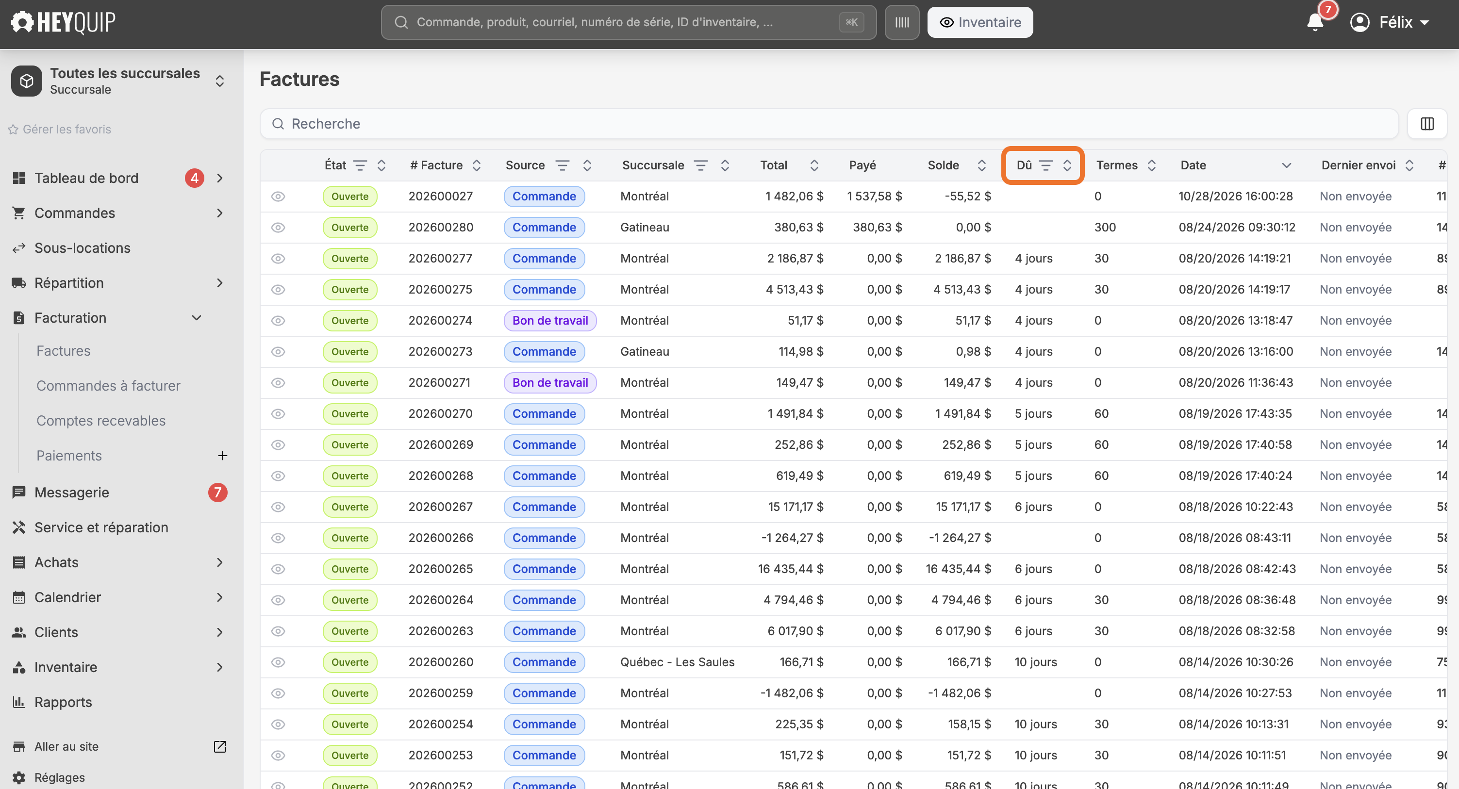The width and height of the screenshot is (1459, 789).
Task: Click Gérer les favoris link
Action: (60, 129)
